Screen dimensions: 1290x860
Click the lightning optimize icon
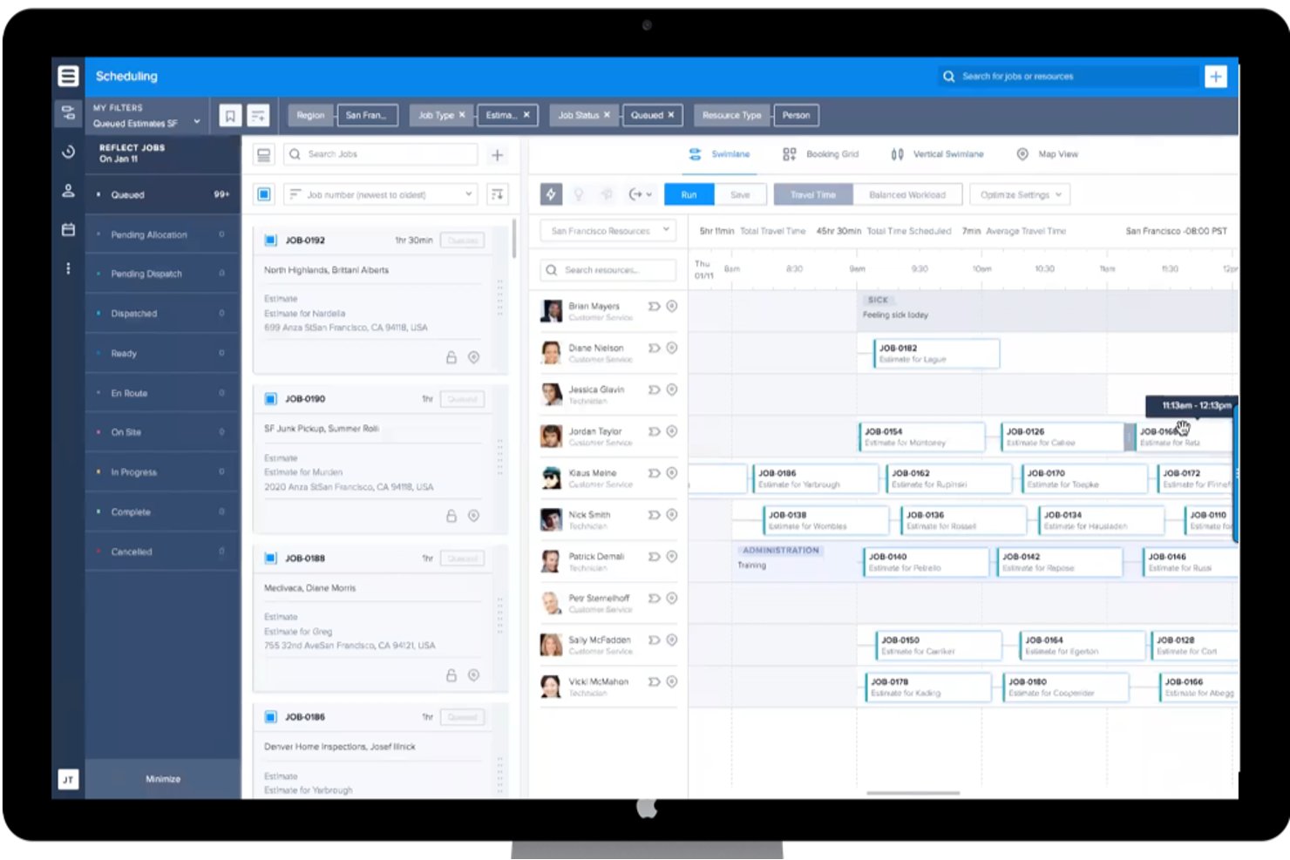(x=551, y=194)
